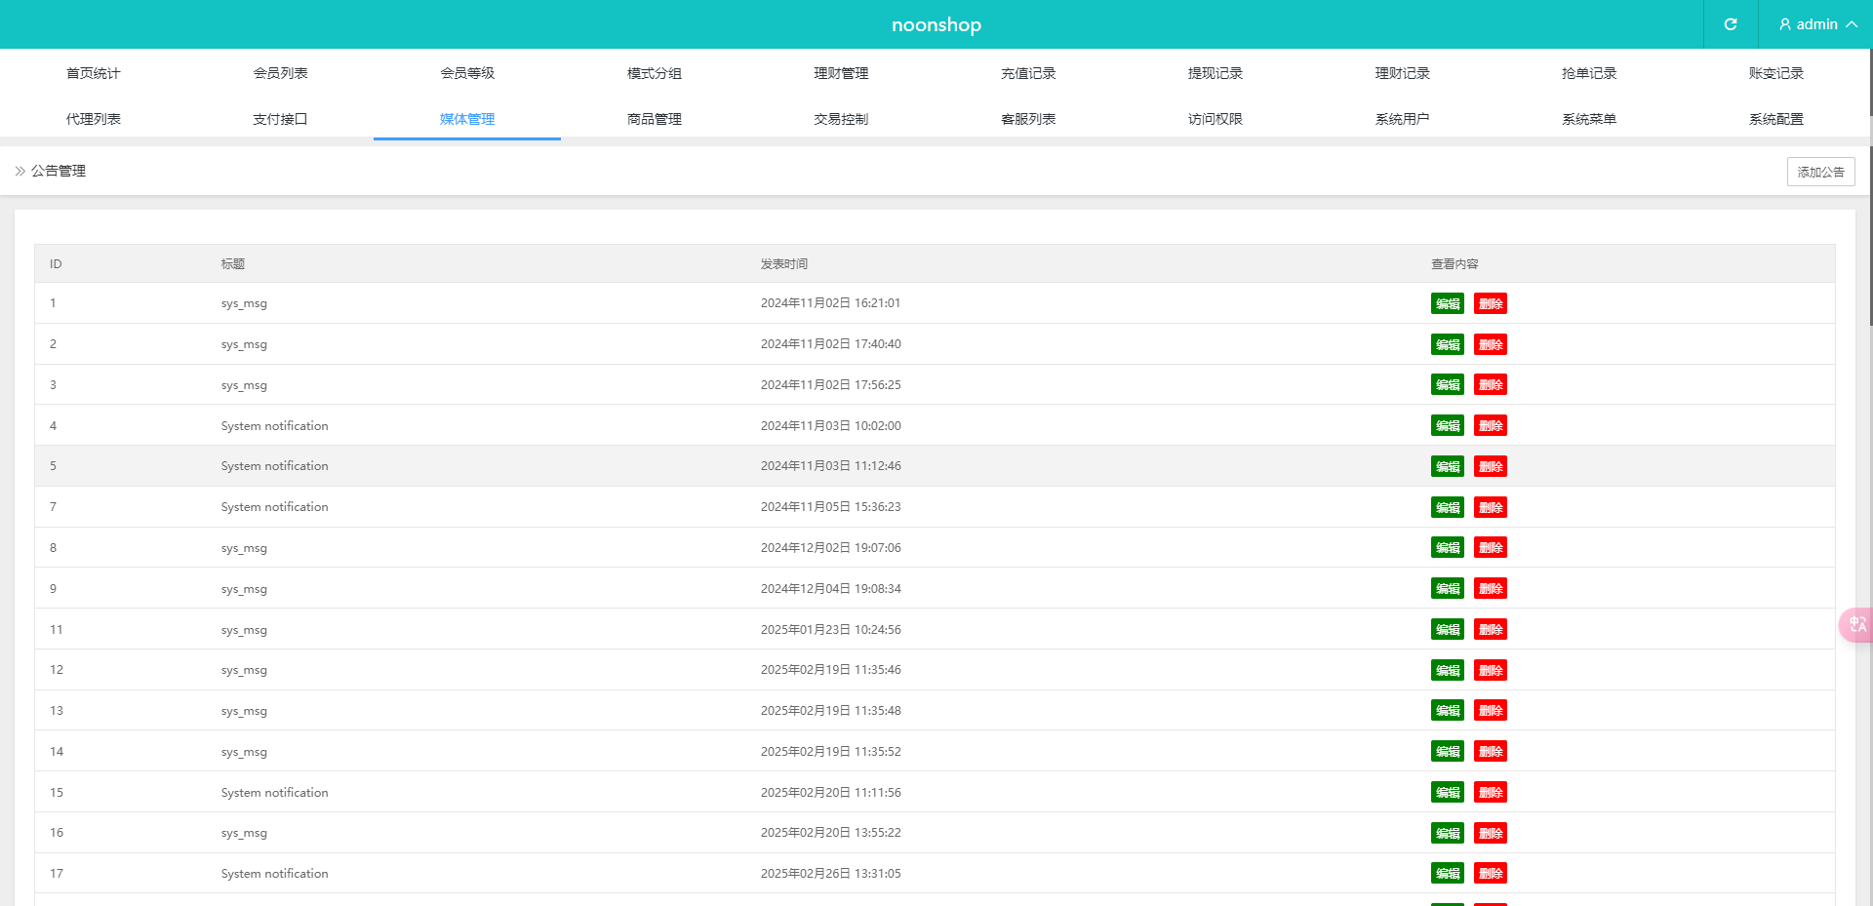Delete announcement ID 11
This screenshot has height=906, width=1873.
click(1491, 630)
